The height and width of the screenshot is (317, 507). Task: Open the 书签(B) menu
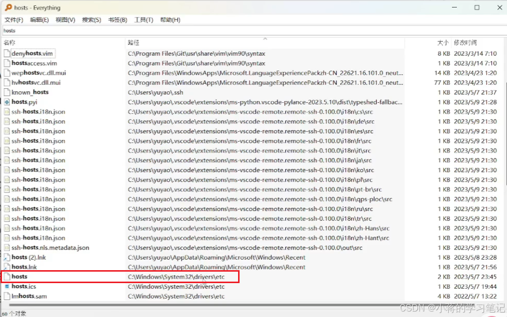click(x=118, y=20)
